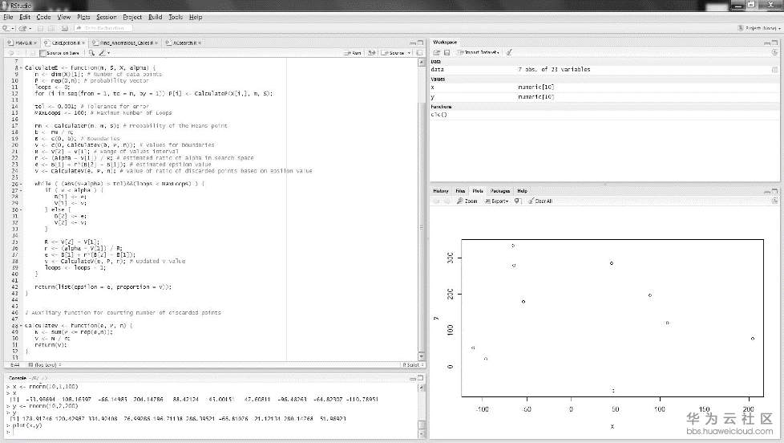Click the Run button in editor

[x=353, y=52]
